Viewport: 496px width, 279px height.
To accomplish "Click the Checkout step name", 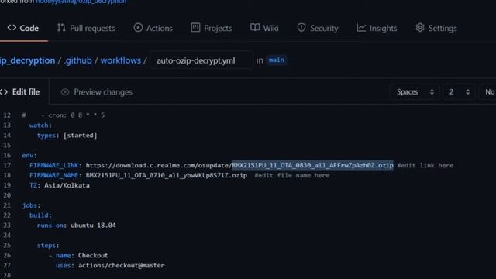I will click(x=93, y=255).
